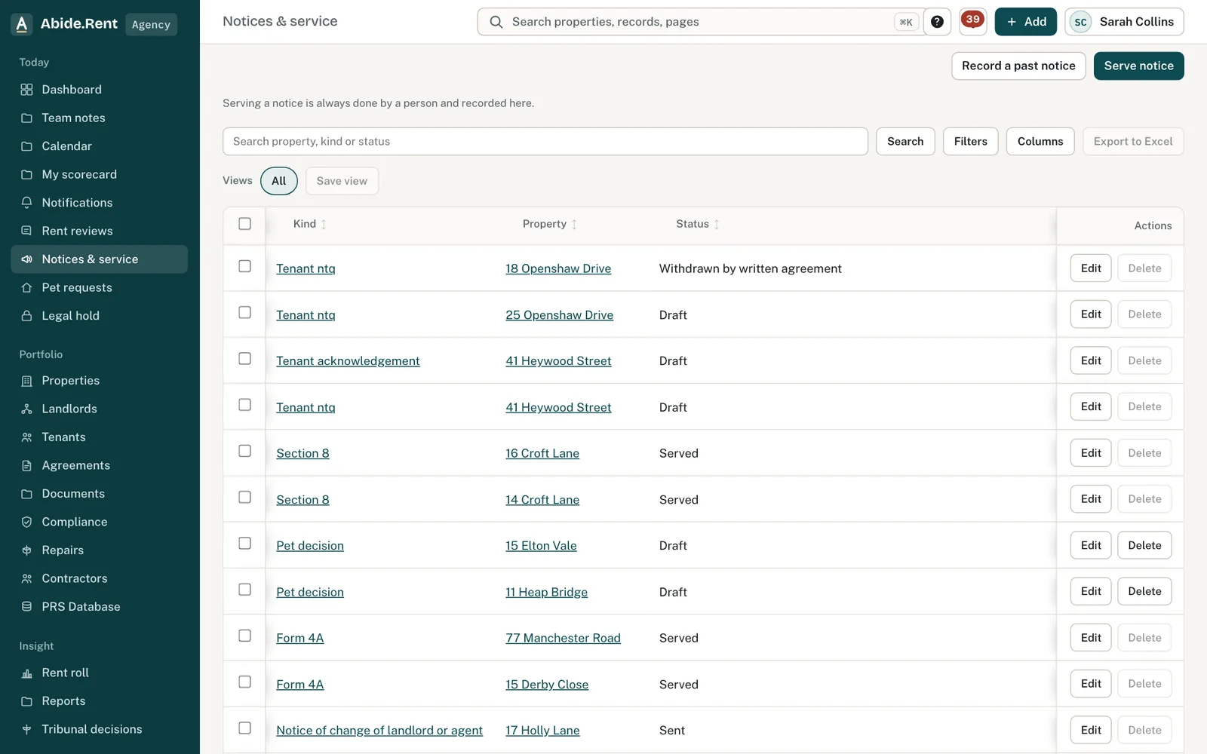Click the Compliance shield icon

(x=26, y=522)
